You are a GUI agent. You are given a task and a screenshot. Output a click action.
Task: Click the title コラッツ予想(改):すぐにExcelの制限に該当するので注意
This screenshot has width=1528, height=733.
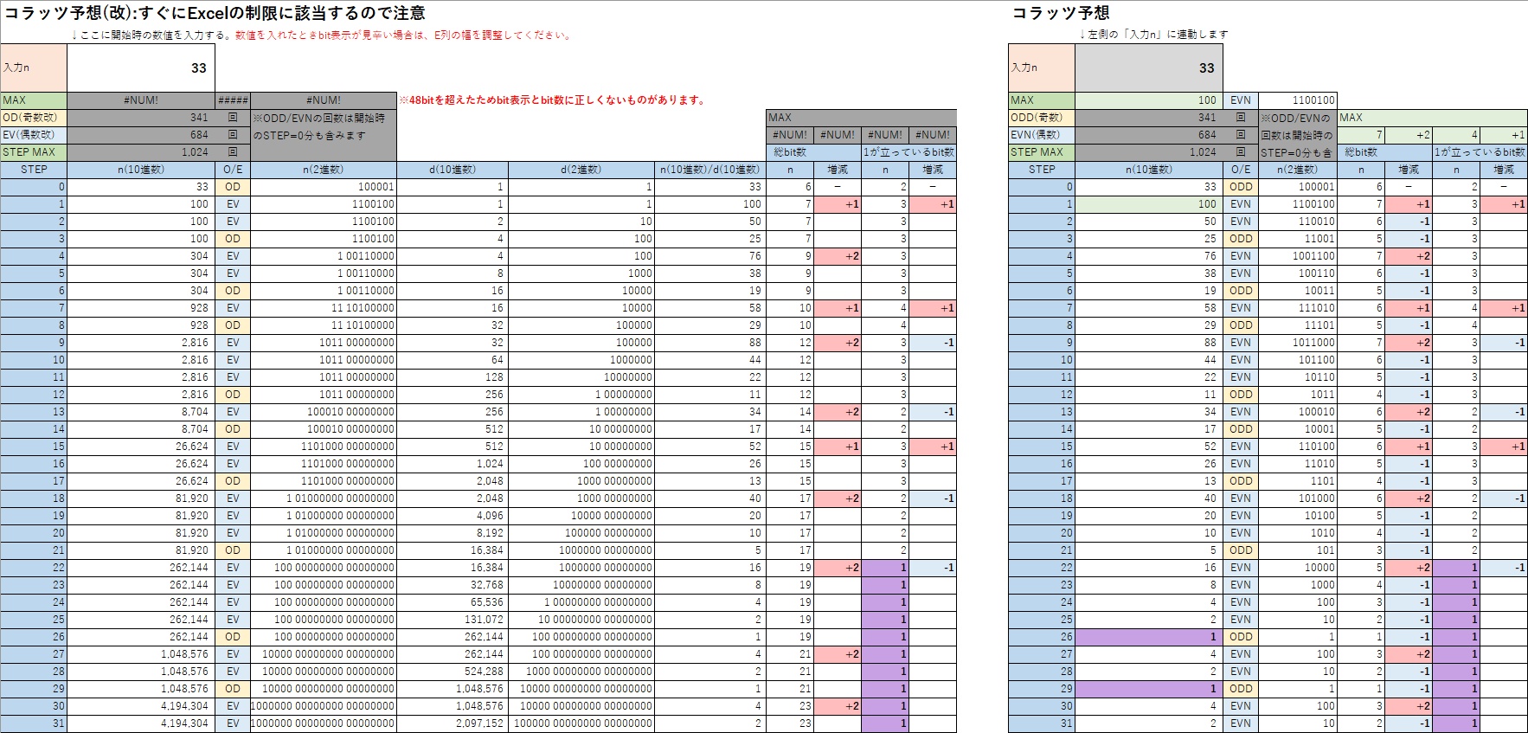coord(215,13)
